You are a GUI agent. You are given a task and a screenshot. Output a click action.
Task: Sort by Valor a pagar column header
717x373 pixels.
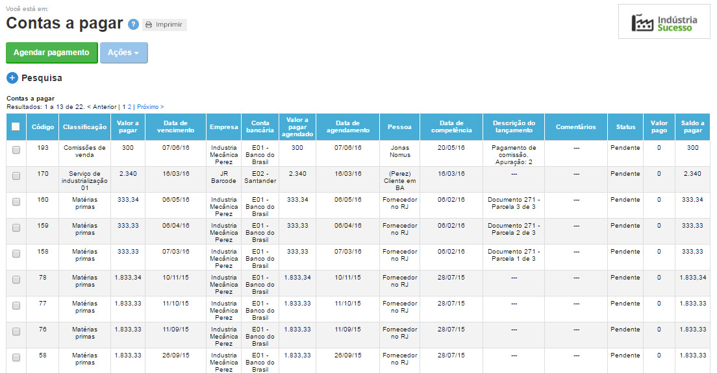click(x=127, y=126)
